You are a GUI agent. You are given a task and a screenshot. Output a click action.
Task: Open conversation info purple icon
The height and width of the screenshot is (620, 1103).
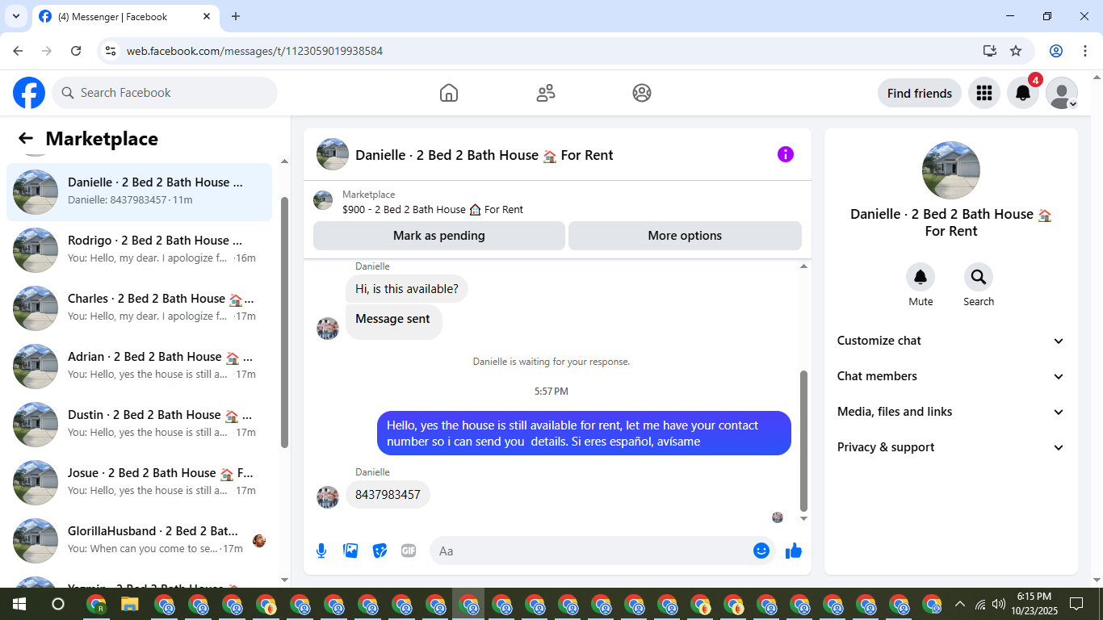coord(786,154)
